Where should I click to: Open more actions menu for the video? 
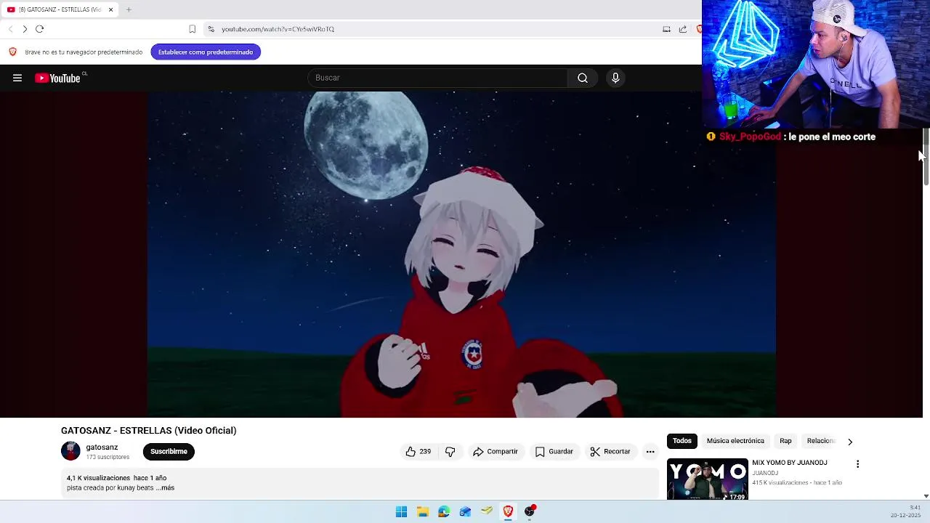(650, 451)
